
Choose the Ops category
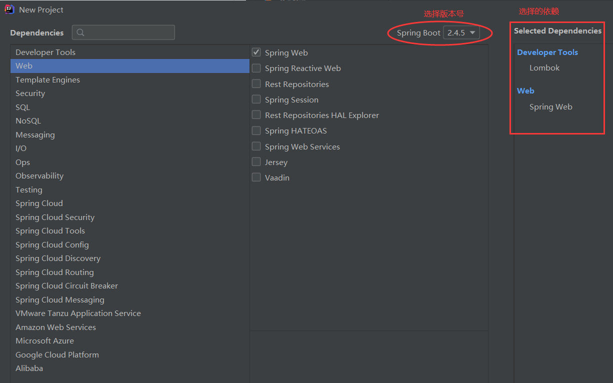pos(129,162)
